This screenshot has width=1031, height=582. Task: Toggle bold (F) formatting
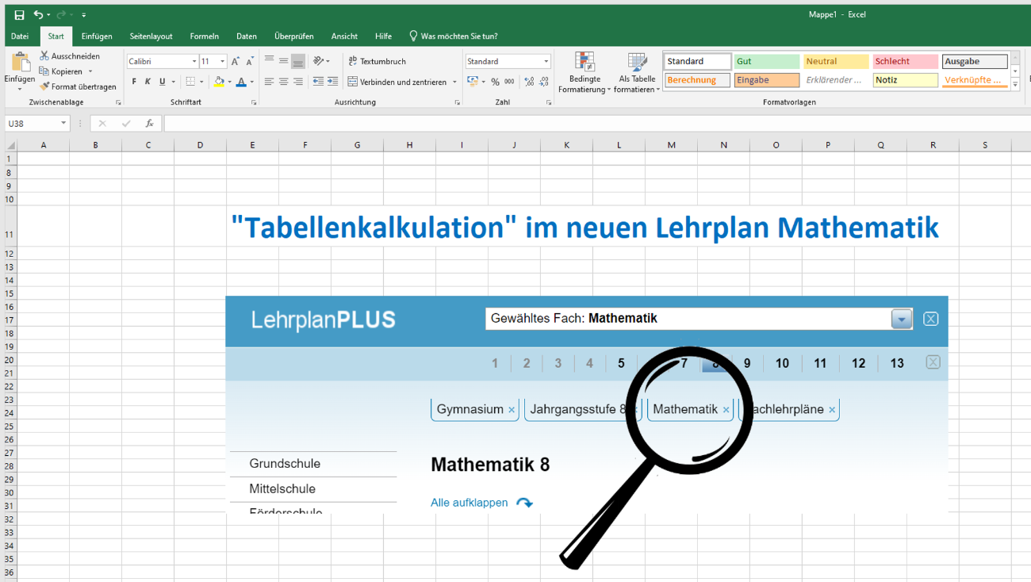coord(134,82)
